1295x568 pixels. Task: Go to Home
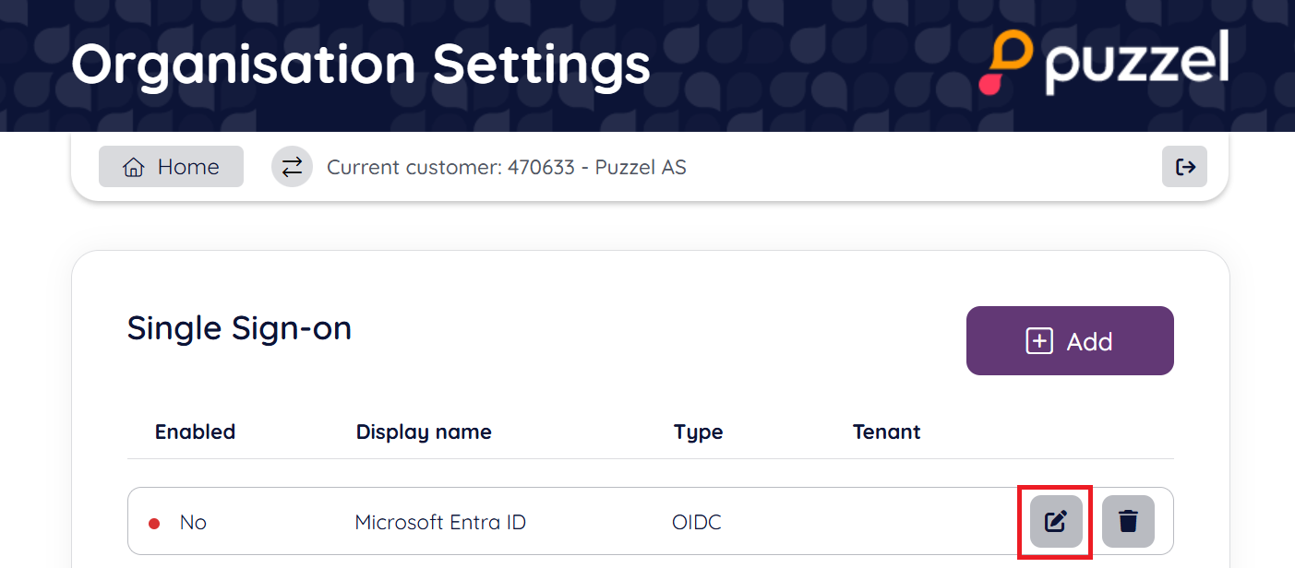click(172, 167)
